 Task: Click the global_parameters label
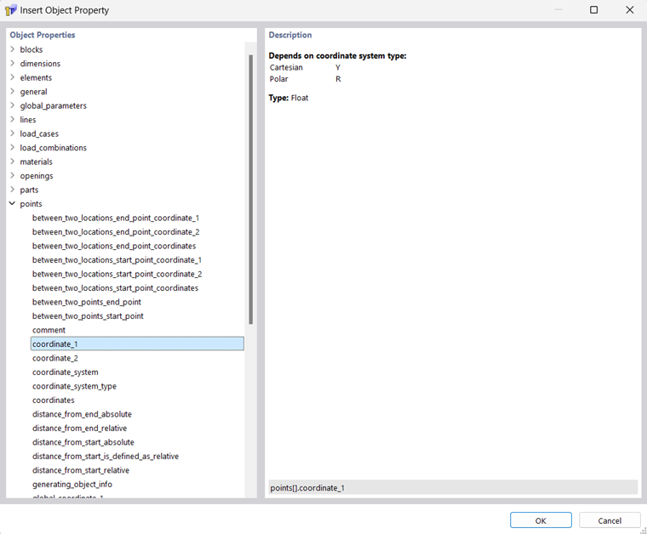(54, 105)
